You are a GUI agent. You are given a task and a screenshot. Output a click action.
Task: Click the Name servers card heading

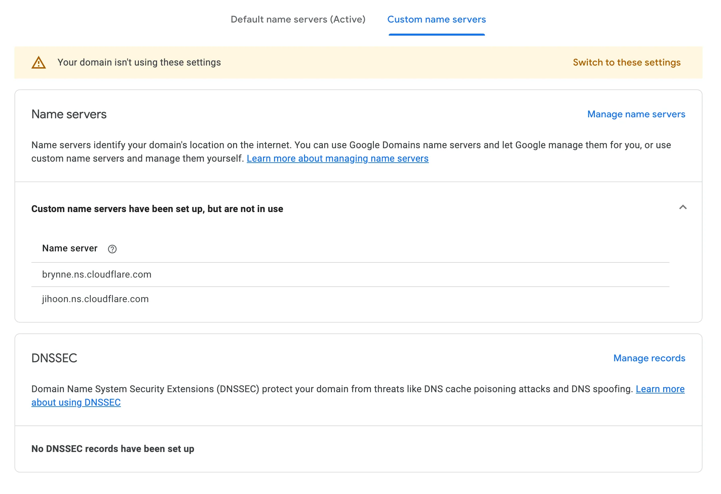(x=69, y=114)
